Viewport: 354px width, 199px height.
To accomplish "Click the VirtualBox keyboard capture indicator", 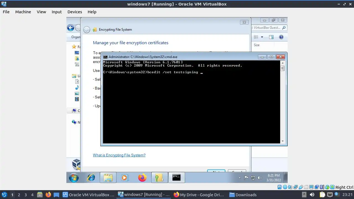I will [332, 187].
